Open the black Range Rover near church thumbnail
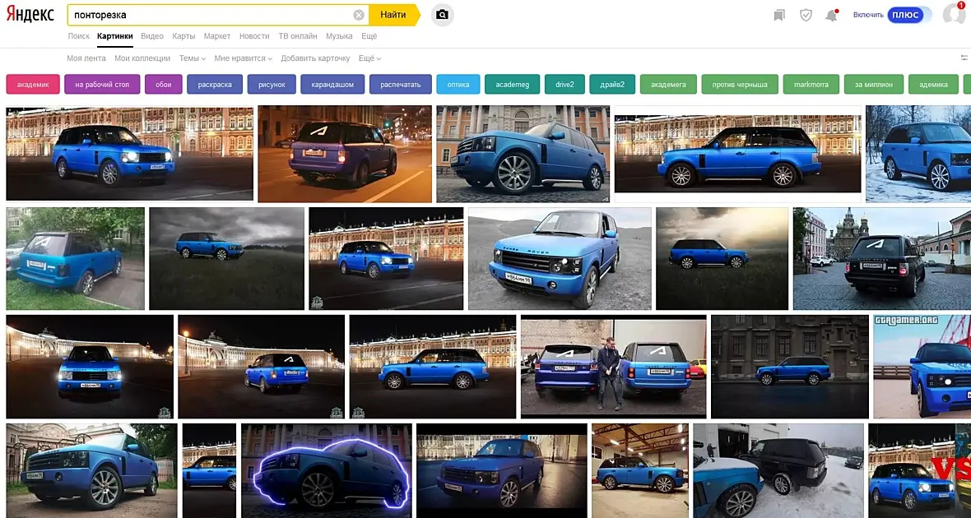The width and height of the screenshot is (971, 518). coord(882,259)
